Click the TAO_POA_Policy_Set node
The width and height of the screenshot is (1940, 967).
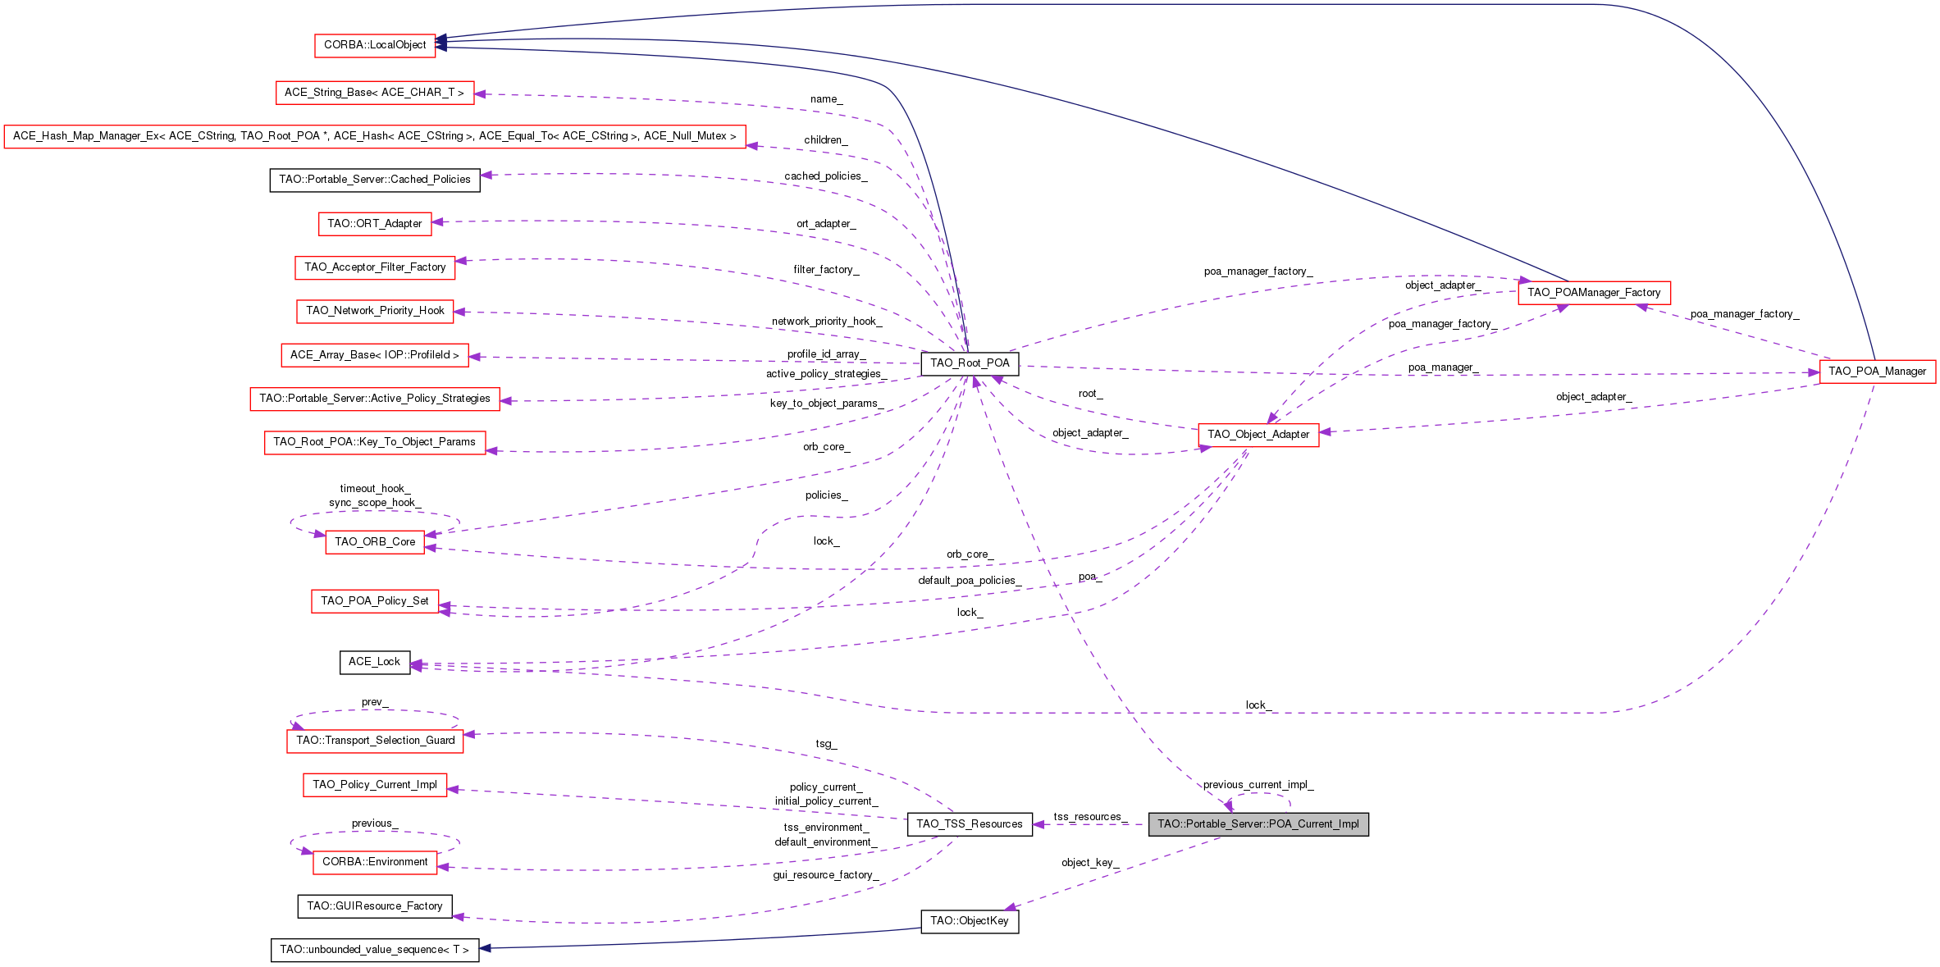pos(374,601)
